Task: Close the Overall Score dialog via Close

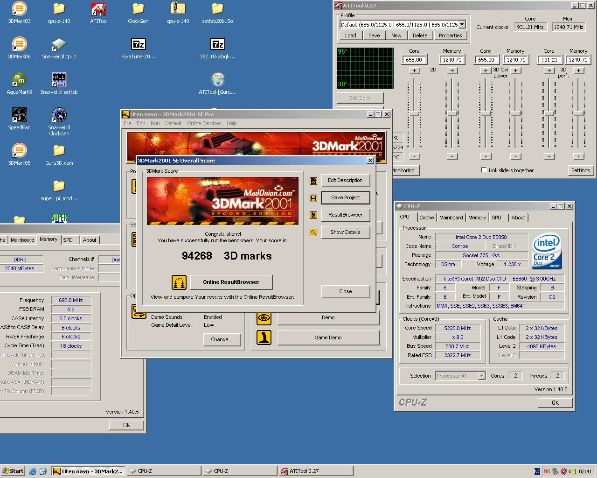Action: (345, 291)
